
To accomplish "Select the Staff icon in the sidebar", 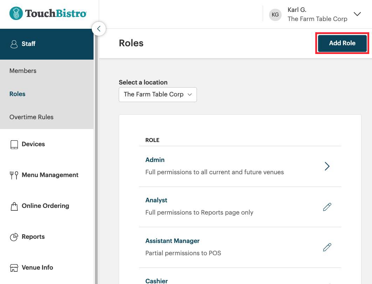I will coord(13,44).
